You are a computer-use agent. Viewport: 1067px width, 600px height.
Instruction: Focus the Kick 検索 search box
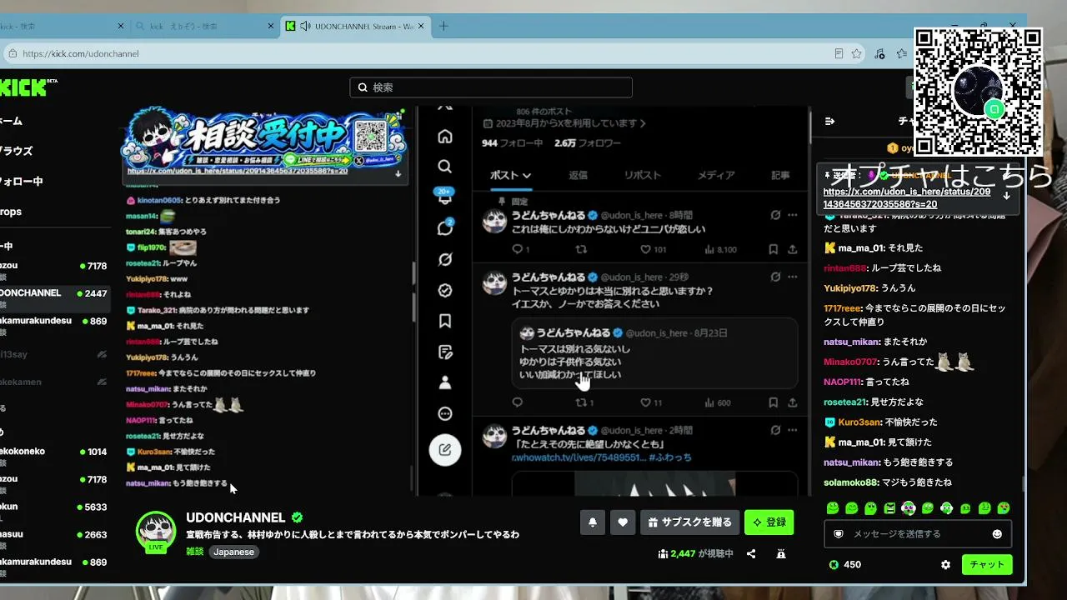click(491, 87)
